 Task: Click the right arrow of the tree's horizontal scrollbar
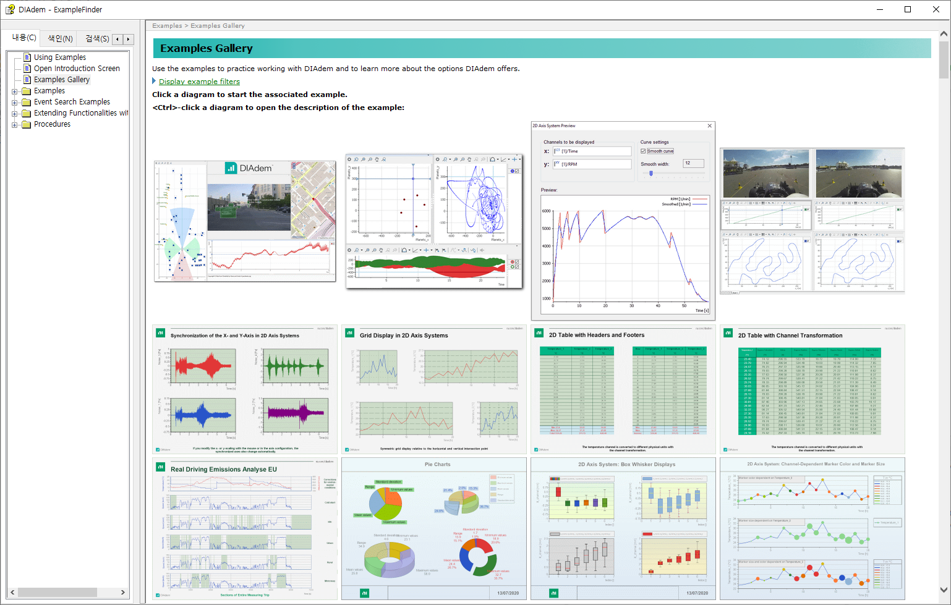click(x=123, y=592)
